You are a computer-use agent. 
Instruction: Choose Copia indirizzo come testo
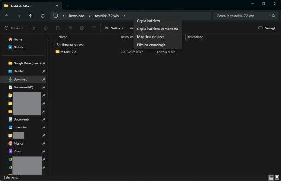(x=158, y=29)
